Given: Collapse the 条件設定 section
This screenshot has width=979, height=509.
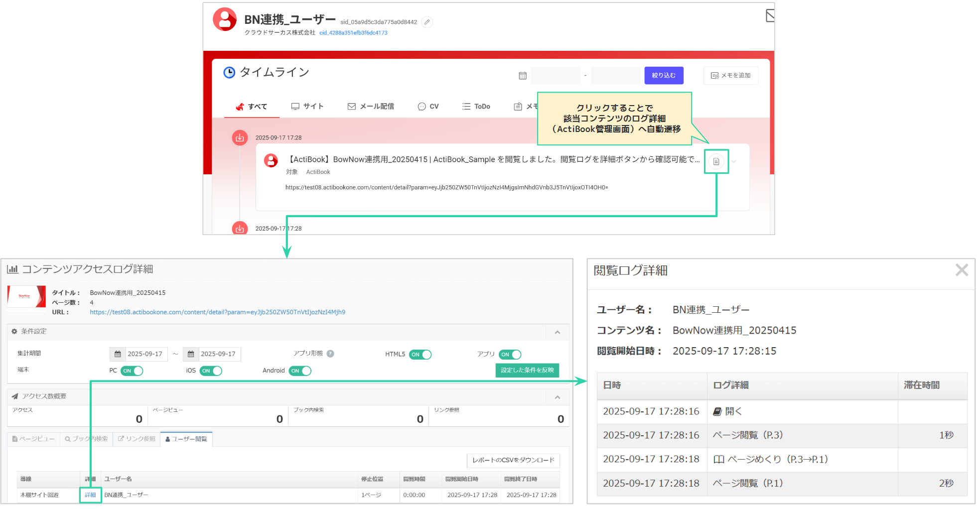Looking at the screenshot, I should click(558, 332).
